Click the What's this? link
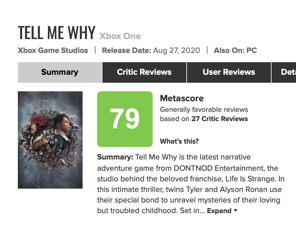The image size is (296, 225). click(179, 141)
